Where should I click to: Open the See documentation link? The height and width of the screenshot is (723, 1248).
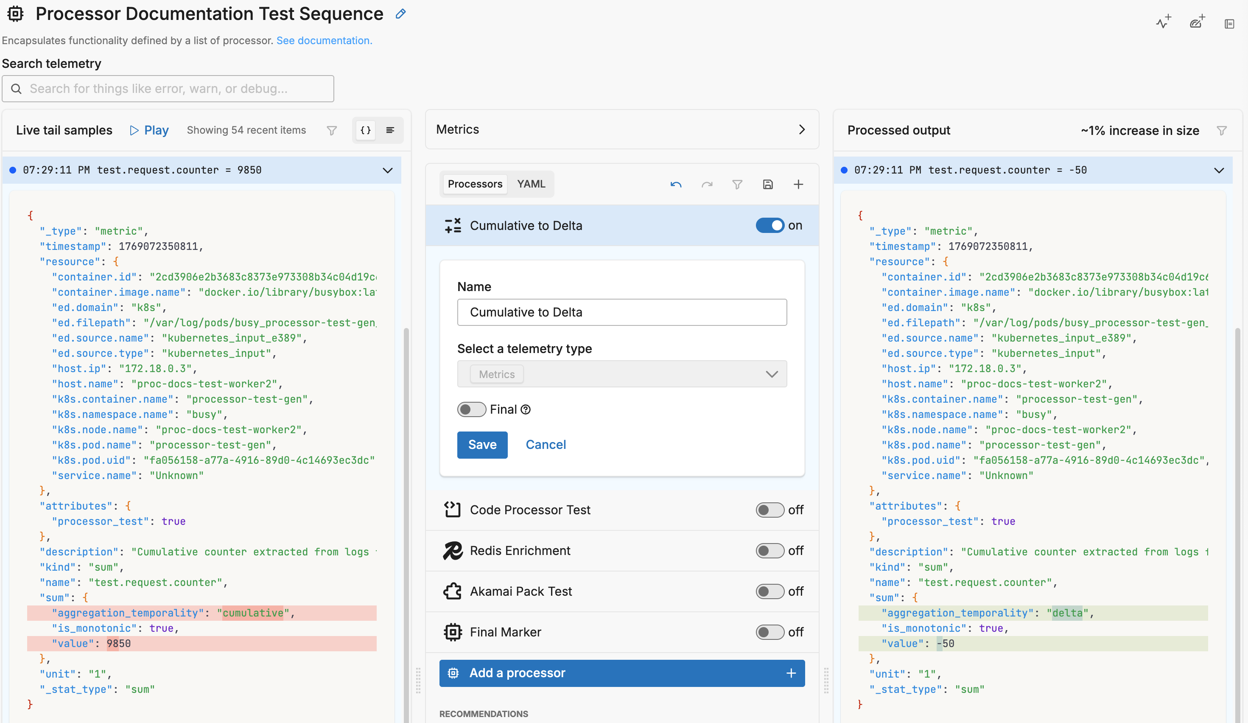(x=324, y=41)
